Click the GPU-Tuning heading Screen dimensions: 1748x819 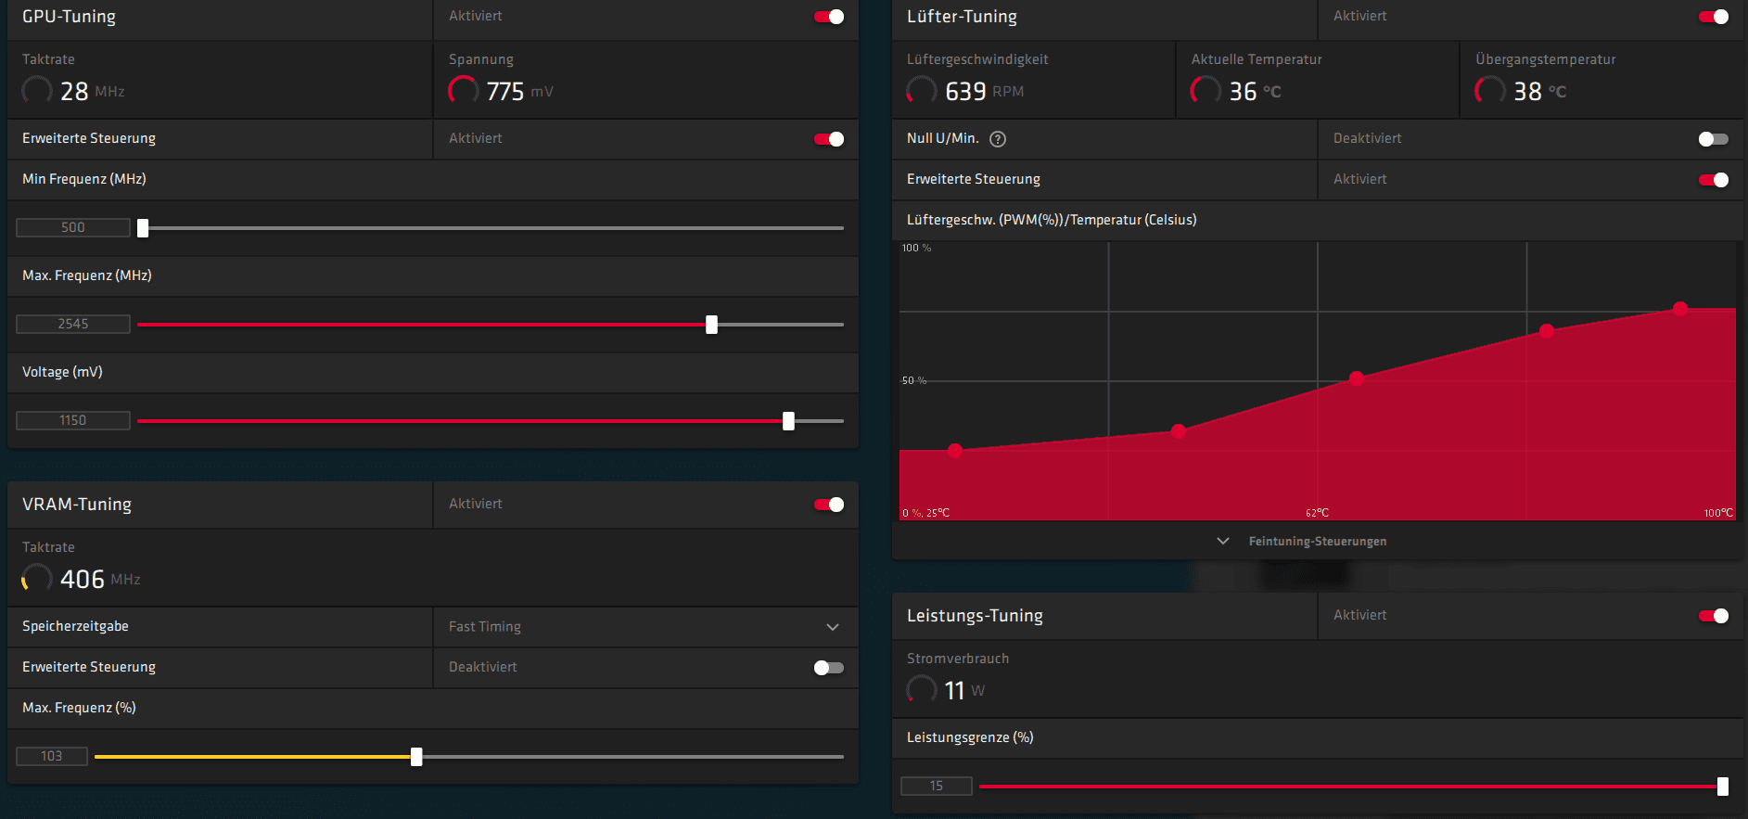(x=70, y=17)
